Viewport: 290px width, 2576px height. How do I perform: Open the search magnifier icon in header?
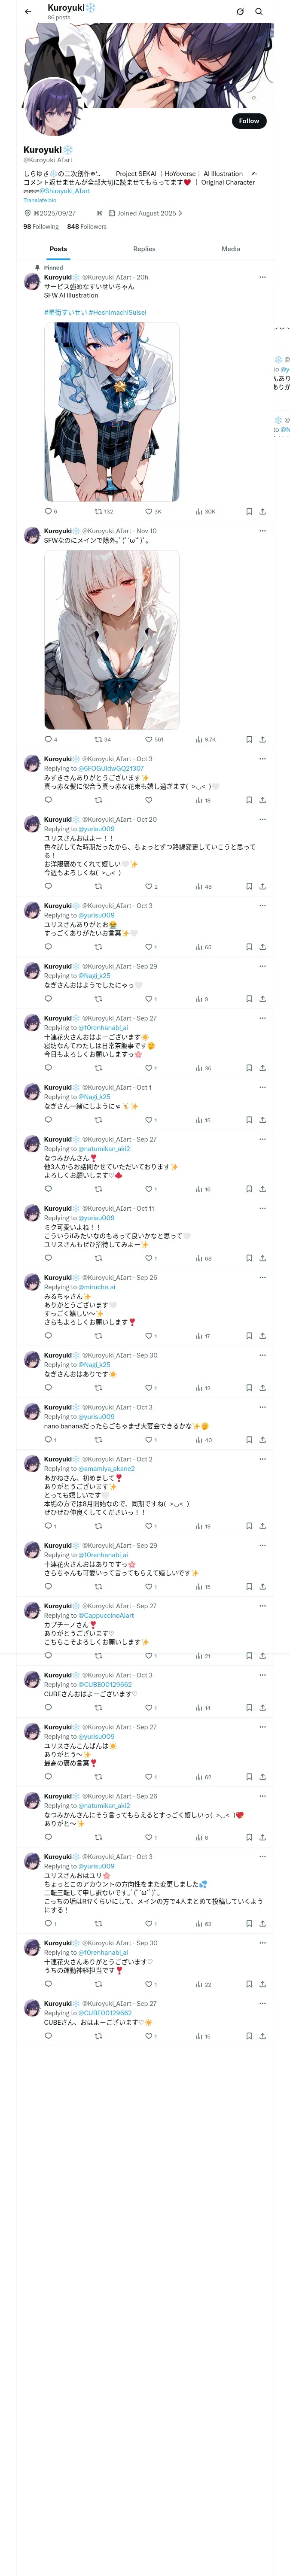pos(259,11)
